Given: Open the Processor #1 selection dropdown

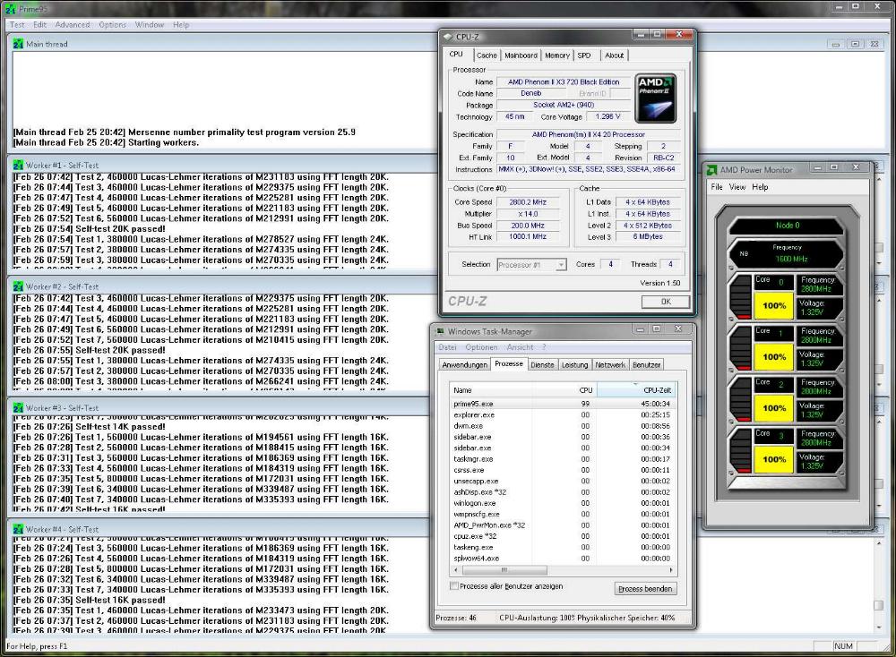Looking at the screenshot, I should coord(531,265).
